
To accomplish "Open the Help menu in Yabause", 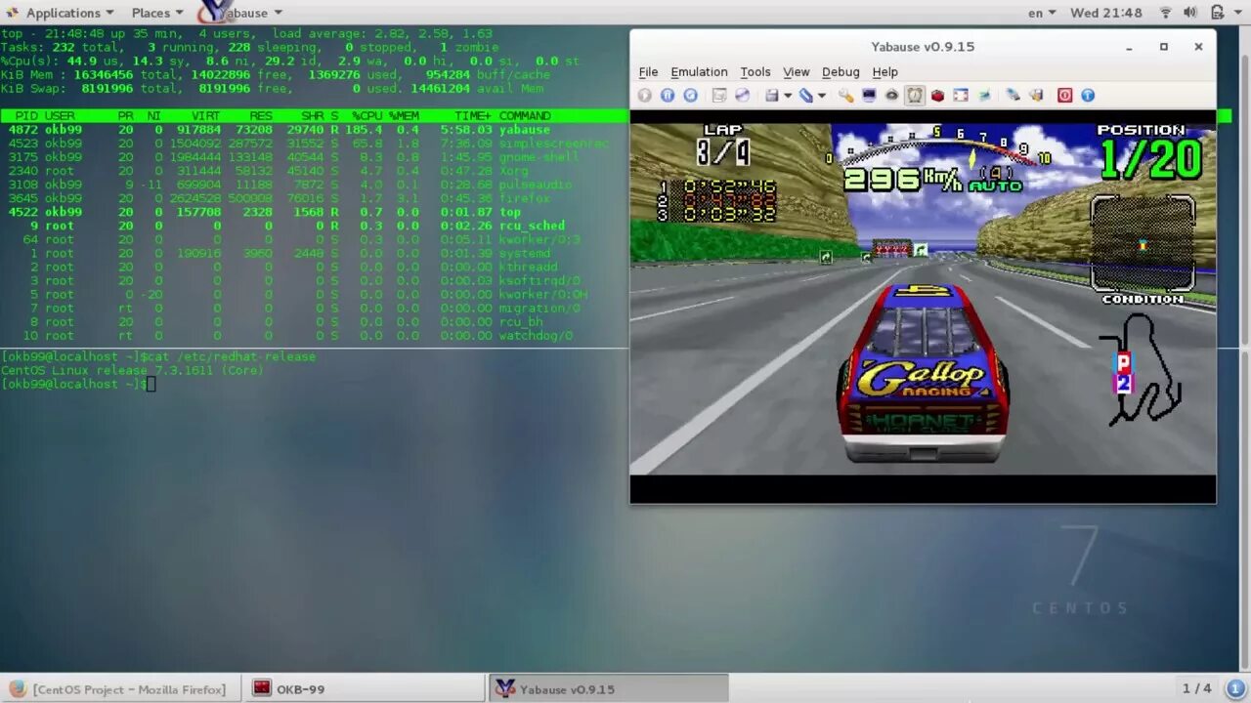I will (884, 71).
